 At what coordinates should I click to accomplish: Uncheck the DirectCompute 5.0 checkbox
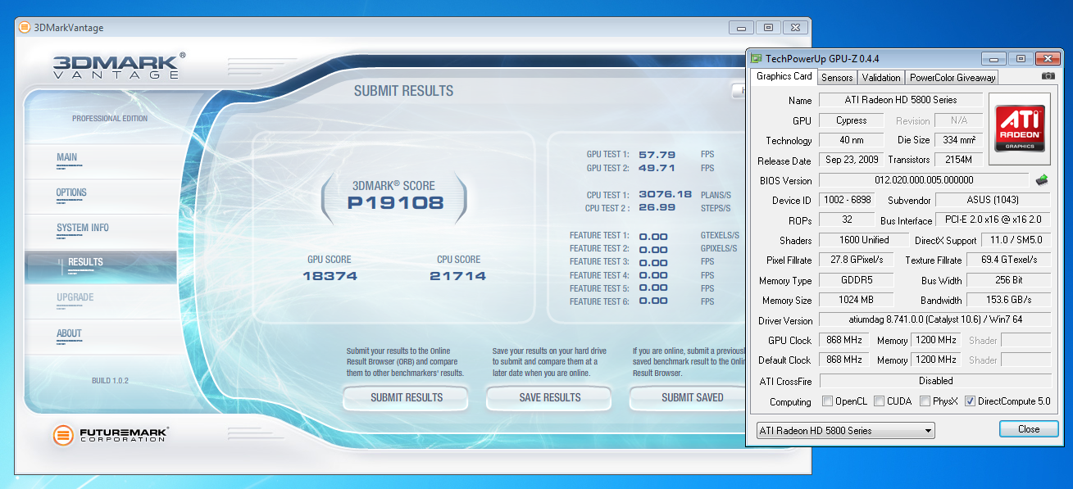click(x=971, y=401)
